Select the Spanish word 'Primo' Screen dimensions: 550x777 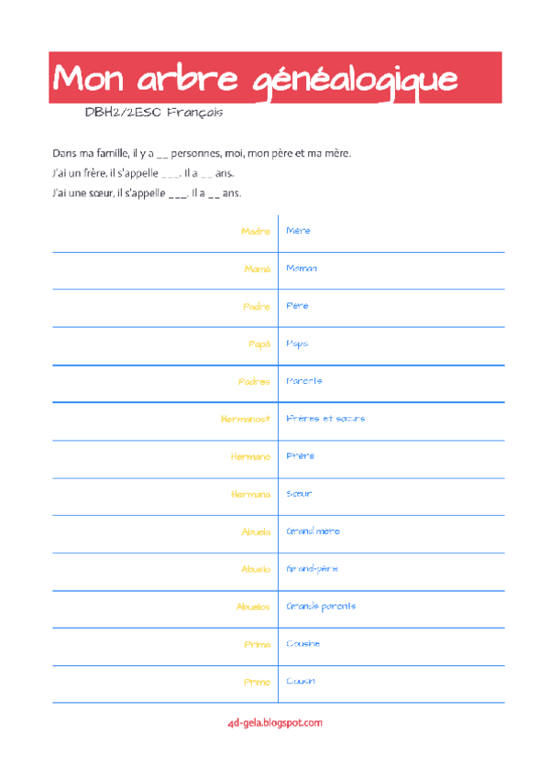258,682
